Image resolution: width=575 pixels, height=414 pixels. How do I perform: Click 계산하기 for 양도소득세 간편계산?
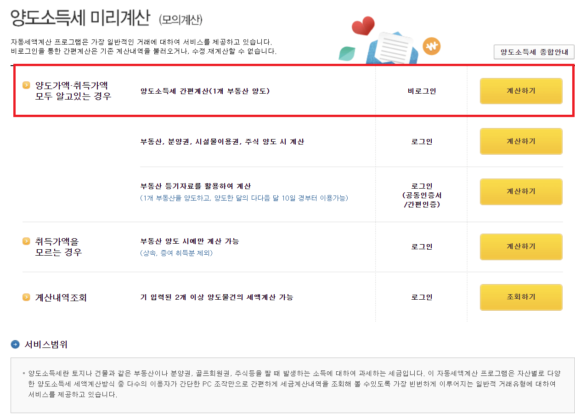pos(521,91)
